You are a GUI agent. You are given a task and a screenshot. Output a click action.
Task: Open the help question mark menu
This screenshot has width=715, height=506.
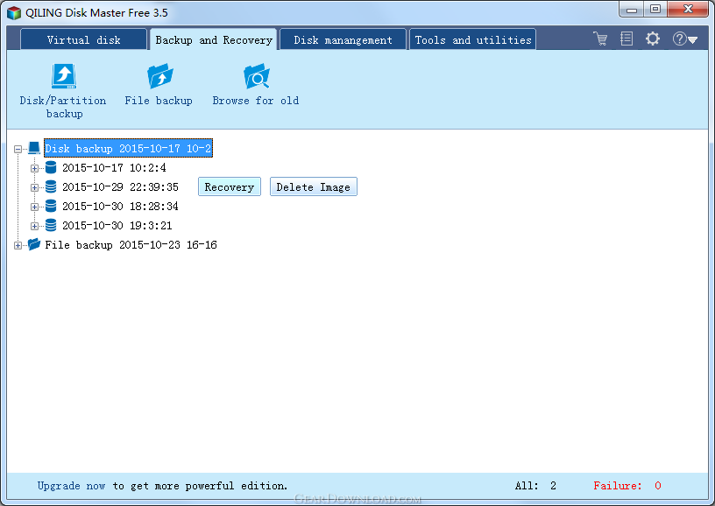pos(684,39)
